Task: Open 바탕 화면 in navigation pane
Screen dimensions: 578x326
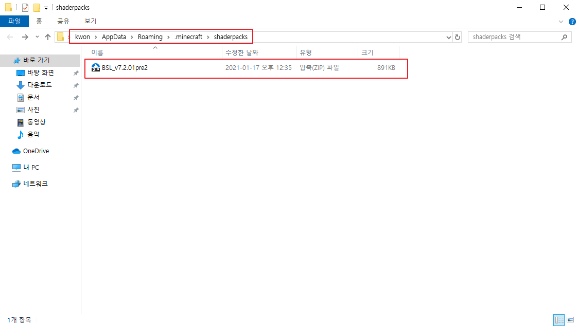Action: (41, 73)
